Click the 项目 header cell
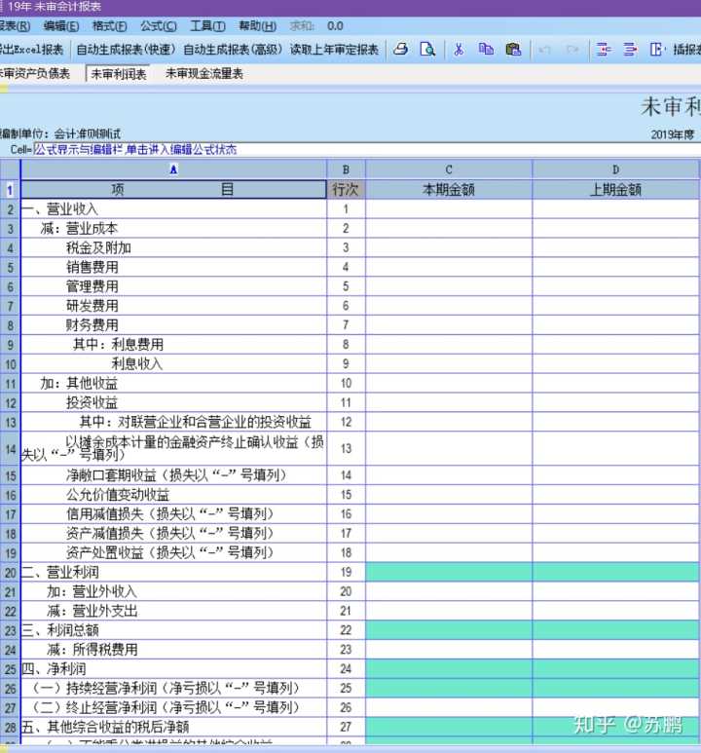Image resolution: width=701 pixels, height=753 pixels. point(173,189)
